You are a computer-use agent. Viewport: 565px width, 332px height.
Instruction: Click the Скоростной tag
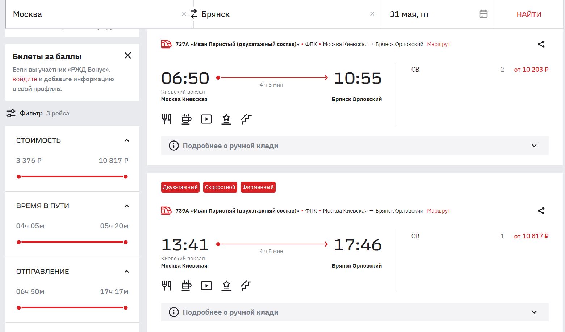click(220, 187)
